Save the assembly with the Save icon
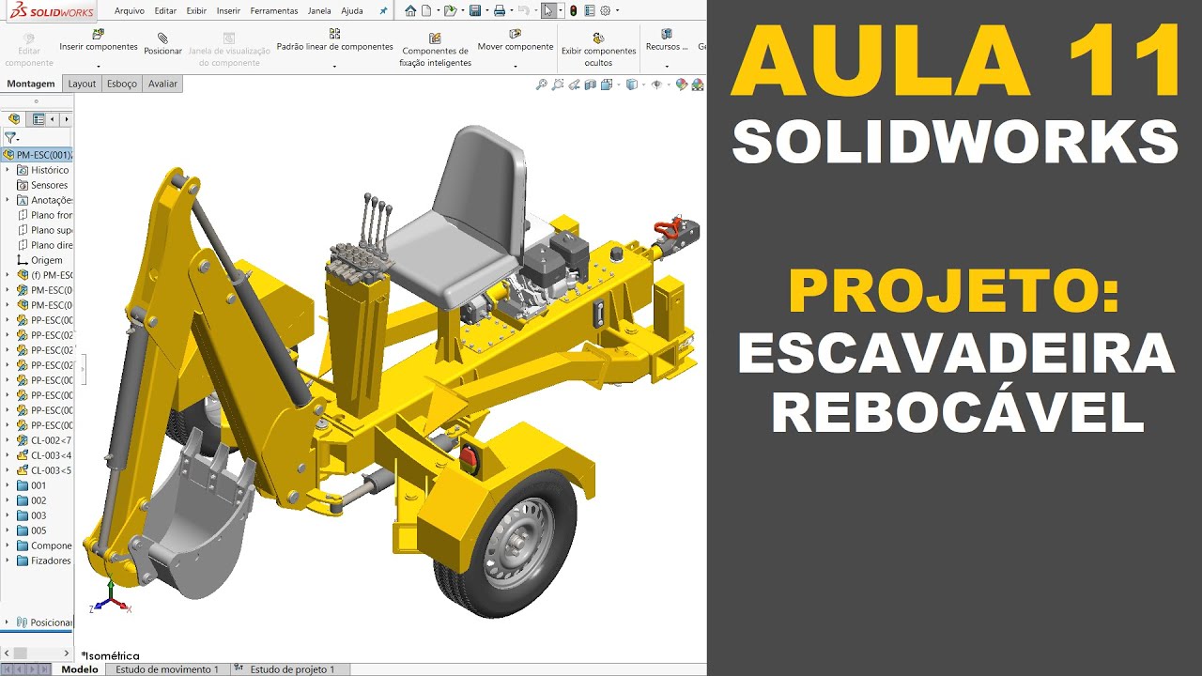This screenshot has height=676, width=1202. (475, 10)
